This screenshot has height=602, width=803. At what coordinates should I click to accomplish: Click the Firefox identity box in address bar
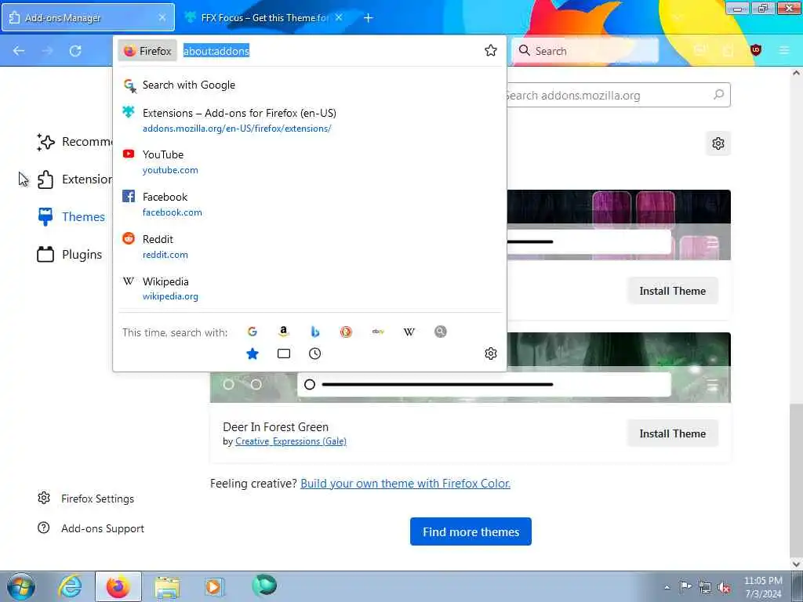tap(147, 51)
